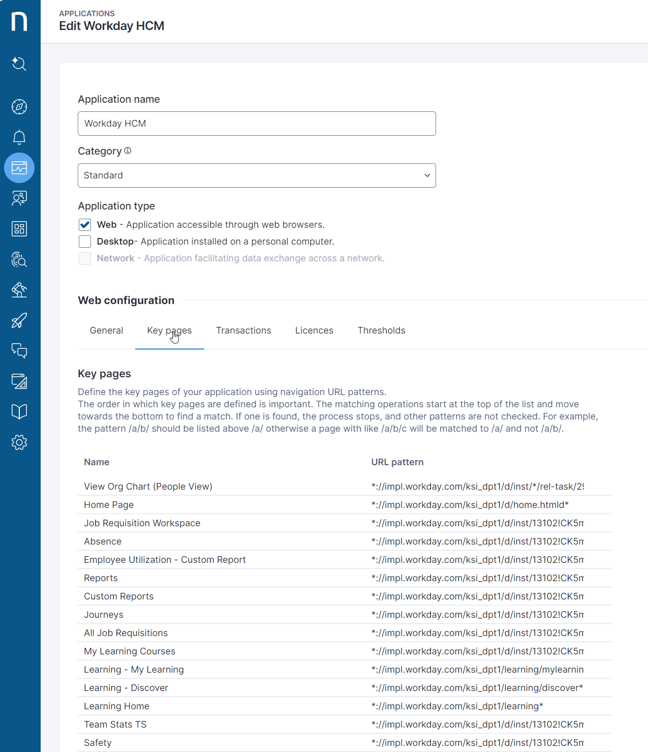648x752 pixels.
Task: Select the My Learning Courses name
Action: point(130,651)
